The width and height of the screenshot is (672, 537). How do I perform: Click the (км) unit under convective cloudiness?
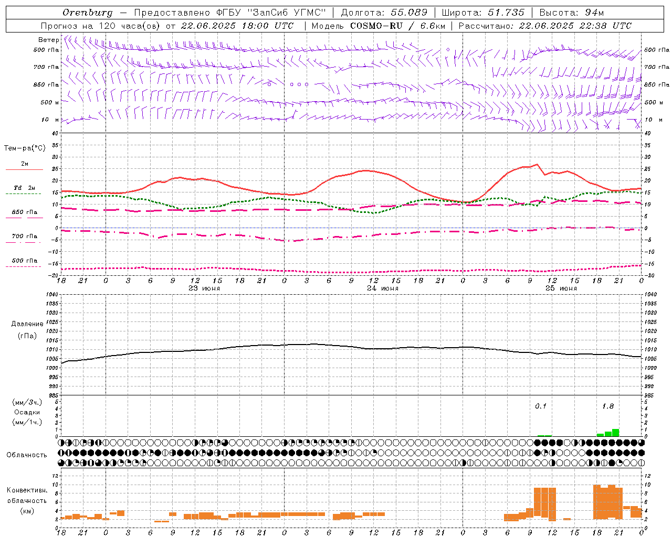(27, 511)
